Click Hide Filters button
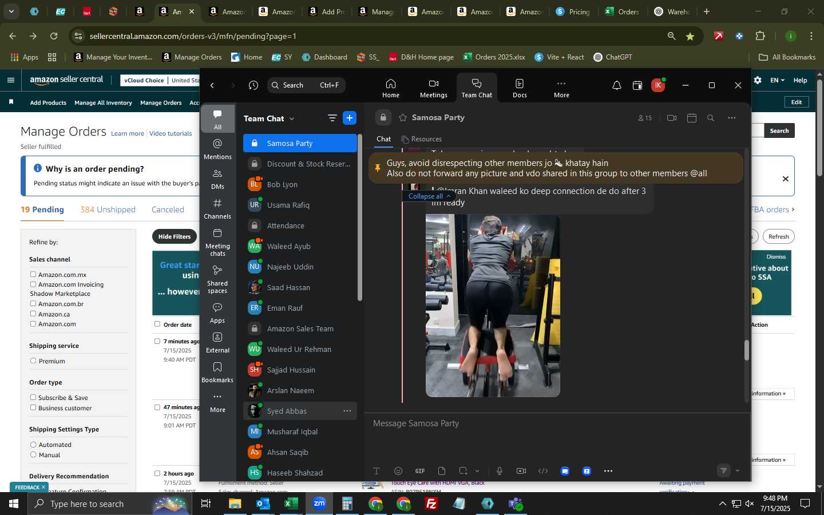The image size is (824, 515). [175, 236]
